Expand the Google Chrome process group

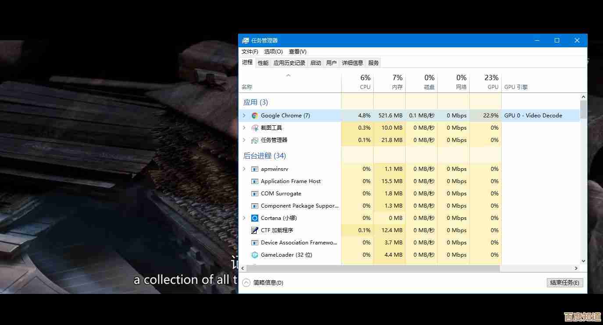pos(244,116)
